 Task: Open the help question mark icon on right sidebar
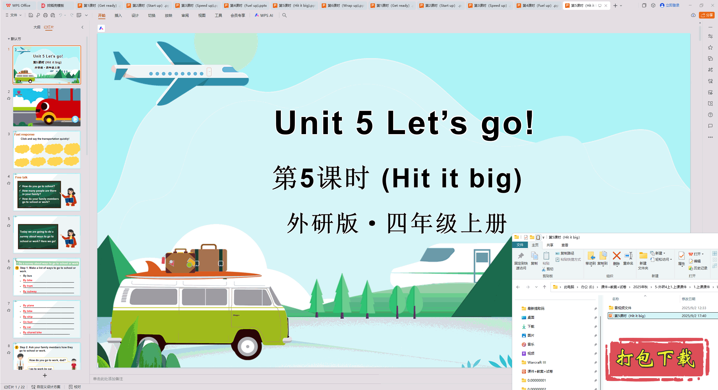point(710,115)
